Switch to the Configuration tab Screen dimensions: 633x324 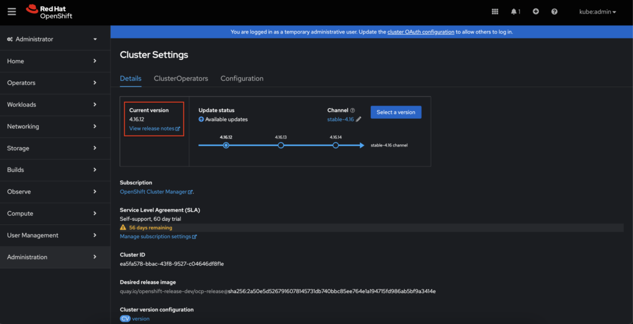tap(242, 79)
